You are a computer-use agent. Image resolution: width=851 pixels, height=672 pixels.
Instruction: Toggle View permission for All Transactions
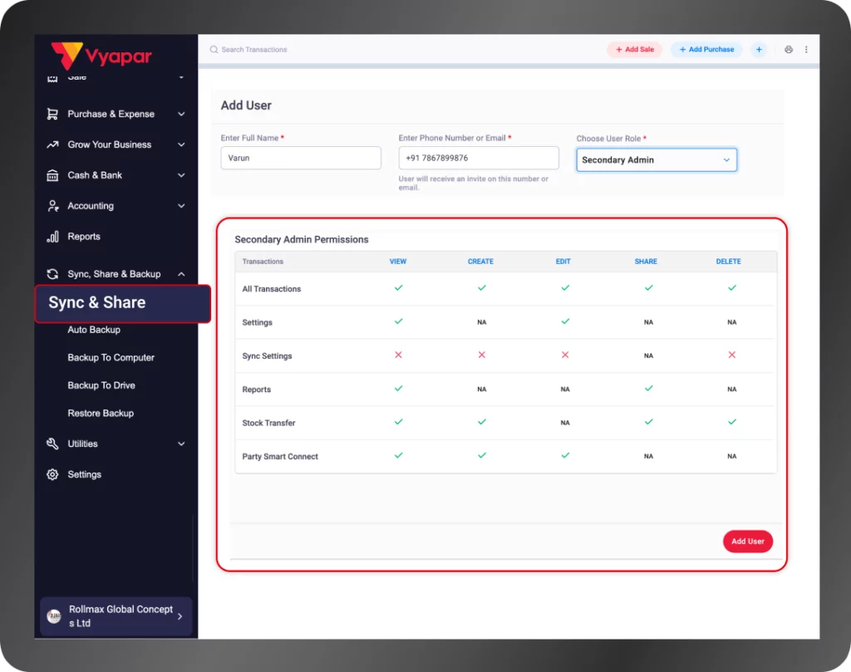[398, 288]
